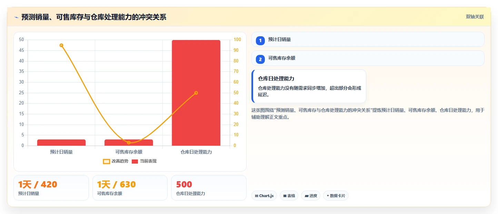Click the 仓库日处理能力 x-axis label
The width and height of the screenshot is (498, 214).
tap(196, 152)
